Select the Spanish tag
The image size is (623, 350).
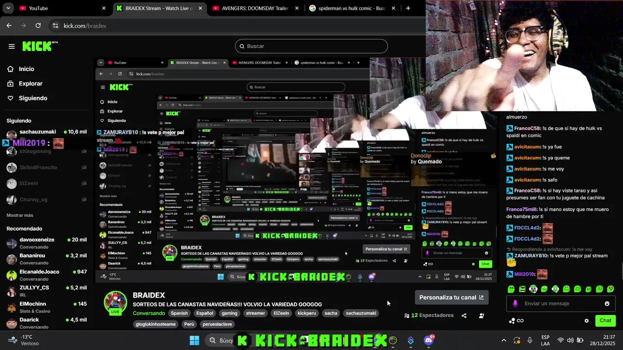tap(179, 314)
